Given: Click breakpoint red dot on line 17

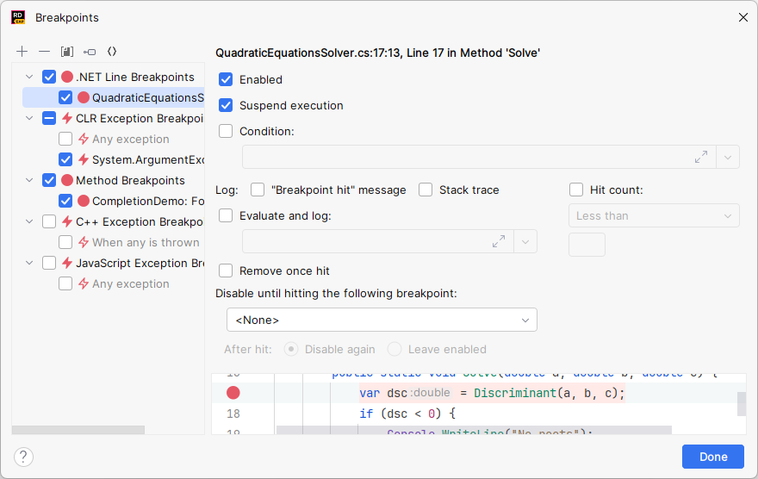Looking at the screenshot, I should (233, 393).
